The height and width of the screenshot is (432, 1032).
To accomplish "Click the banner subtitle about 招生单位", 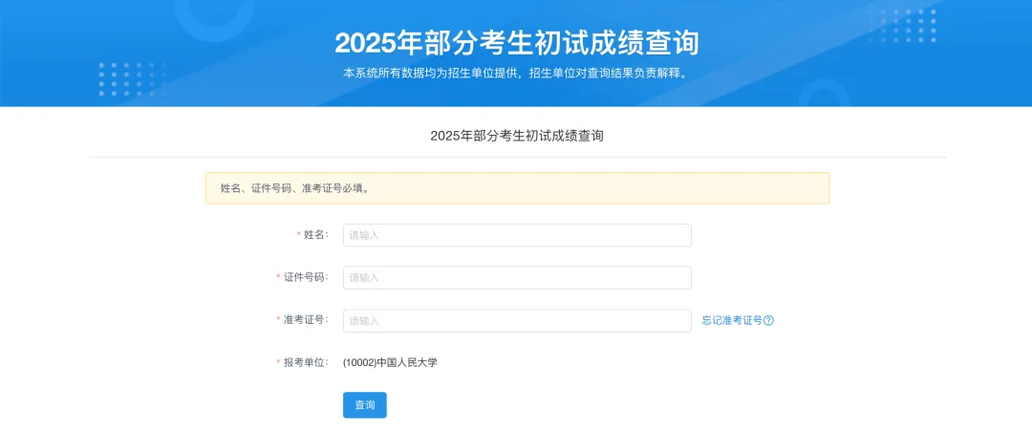I will click(x=516, y=73).
